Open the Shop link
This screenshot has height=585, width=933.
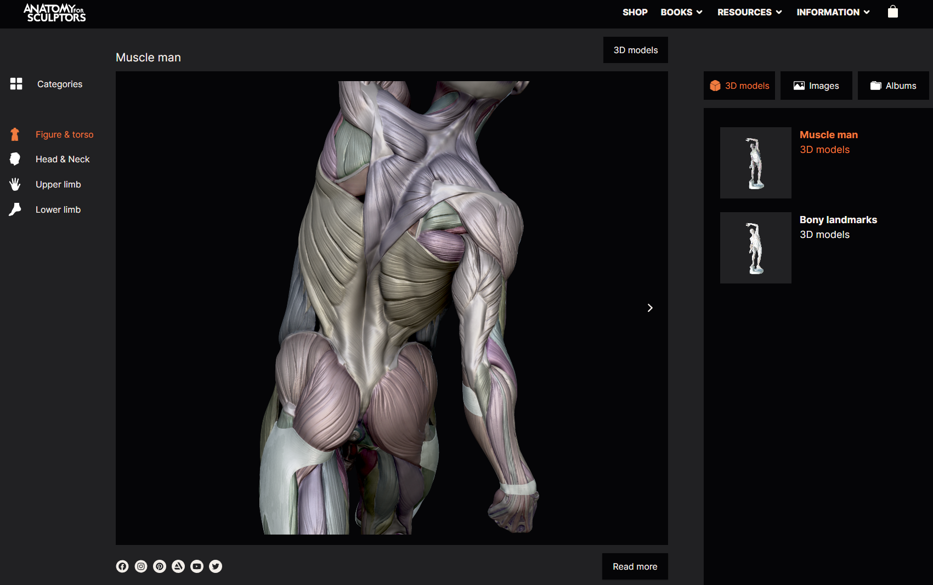(x=635, y=12)
